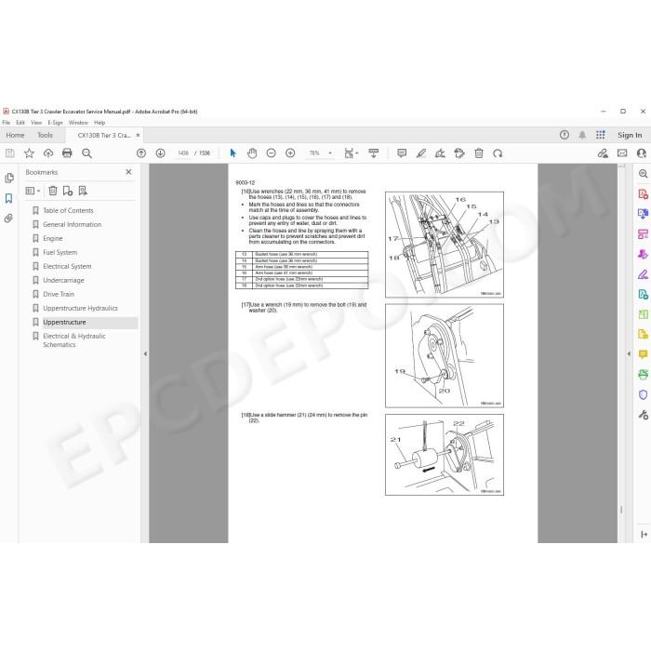Zoom in with plus button
This screenshot has height=651, width=651.
[x=290, y=153]
